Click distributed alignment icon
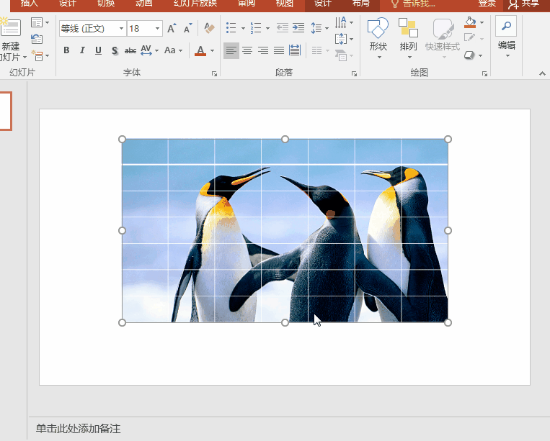 click(295, 50)
